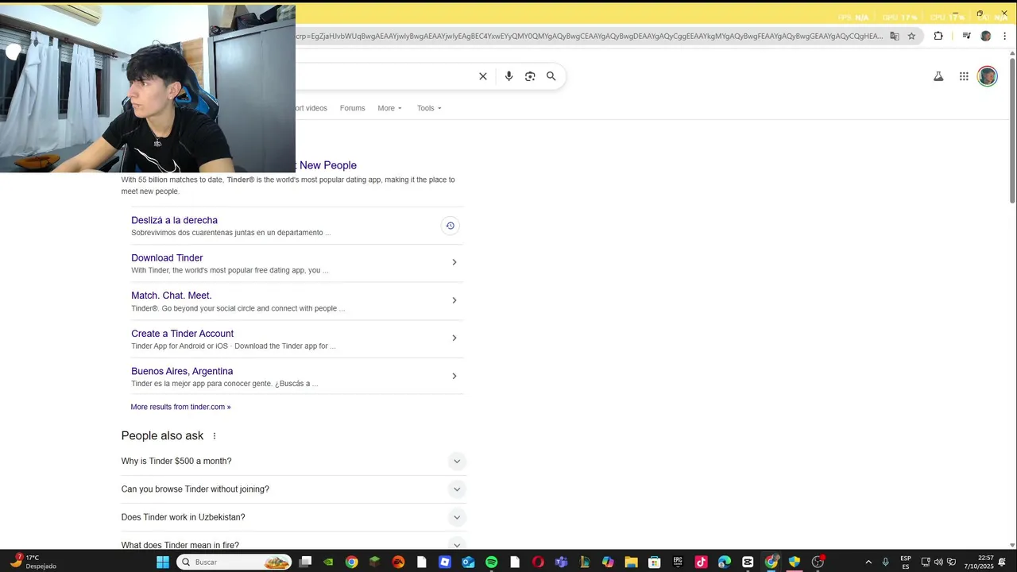Click the magnifying glass search button
The height and width of the screenshot is (572, 1017).
coord(551,76)
